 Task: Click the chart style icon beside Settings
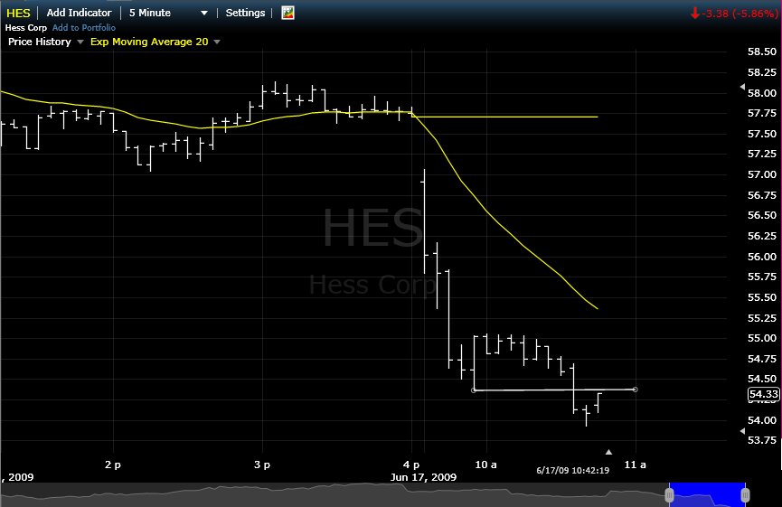pyautogui.click(x=287, y=13)
